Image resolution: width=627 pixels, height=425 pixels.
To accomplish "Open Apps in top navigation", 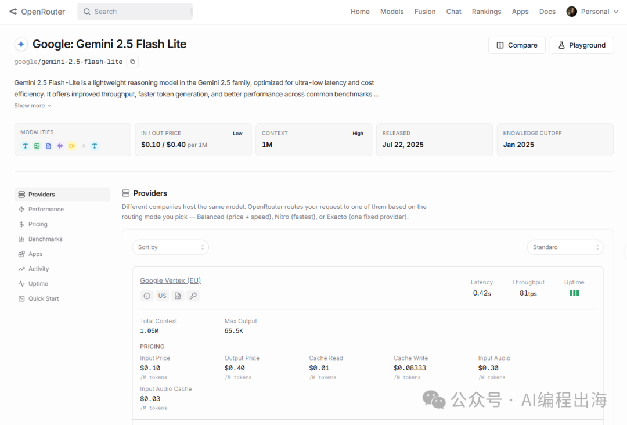I will [x=520, y=12].
